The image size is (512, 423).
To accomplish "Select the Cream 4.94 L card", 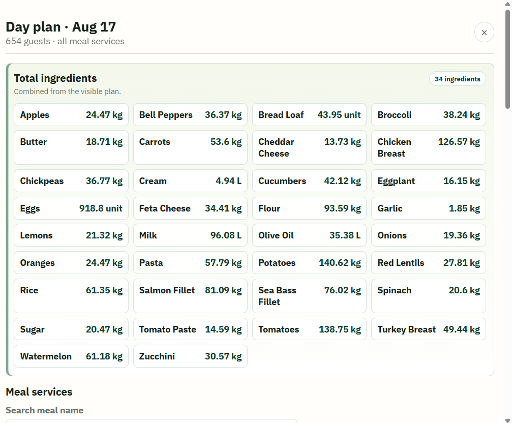I will pos(190,181).
